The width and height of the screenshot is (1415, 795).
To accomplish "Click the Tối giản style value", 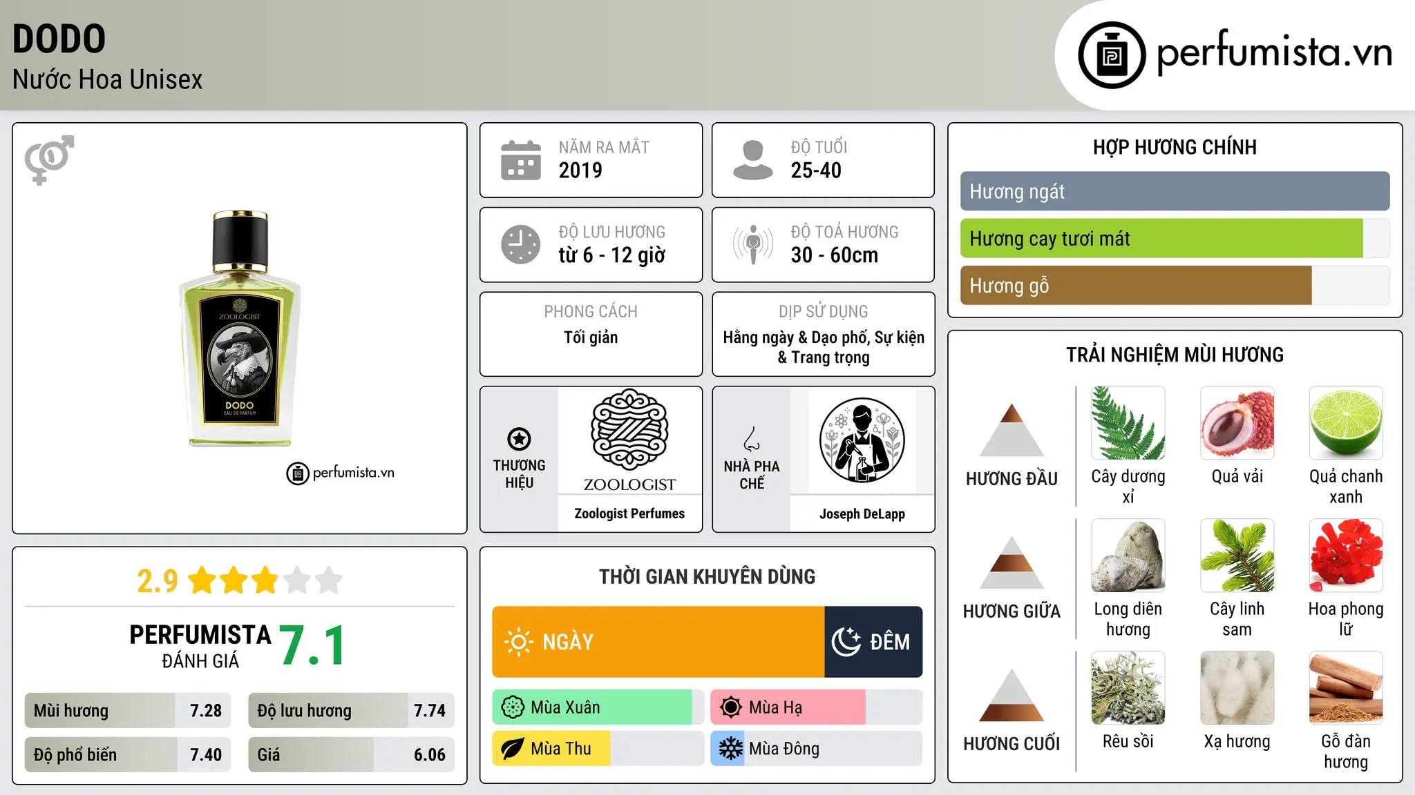I will [591, 337].
